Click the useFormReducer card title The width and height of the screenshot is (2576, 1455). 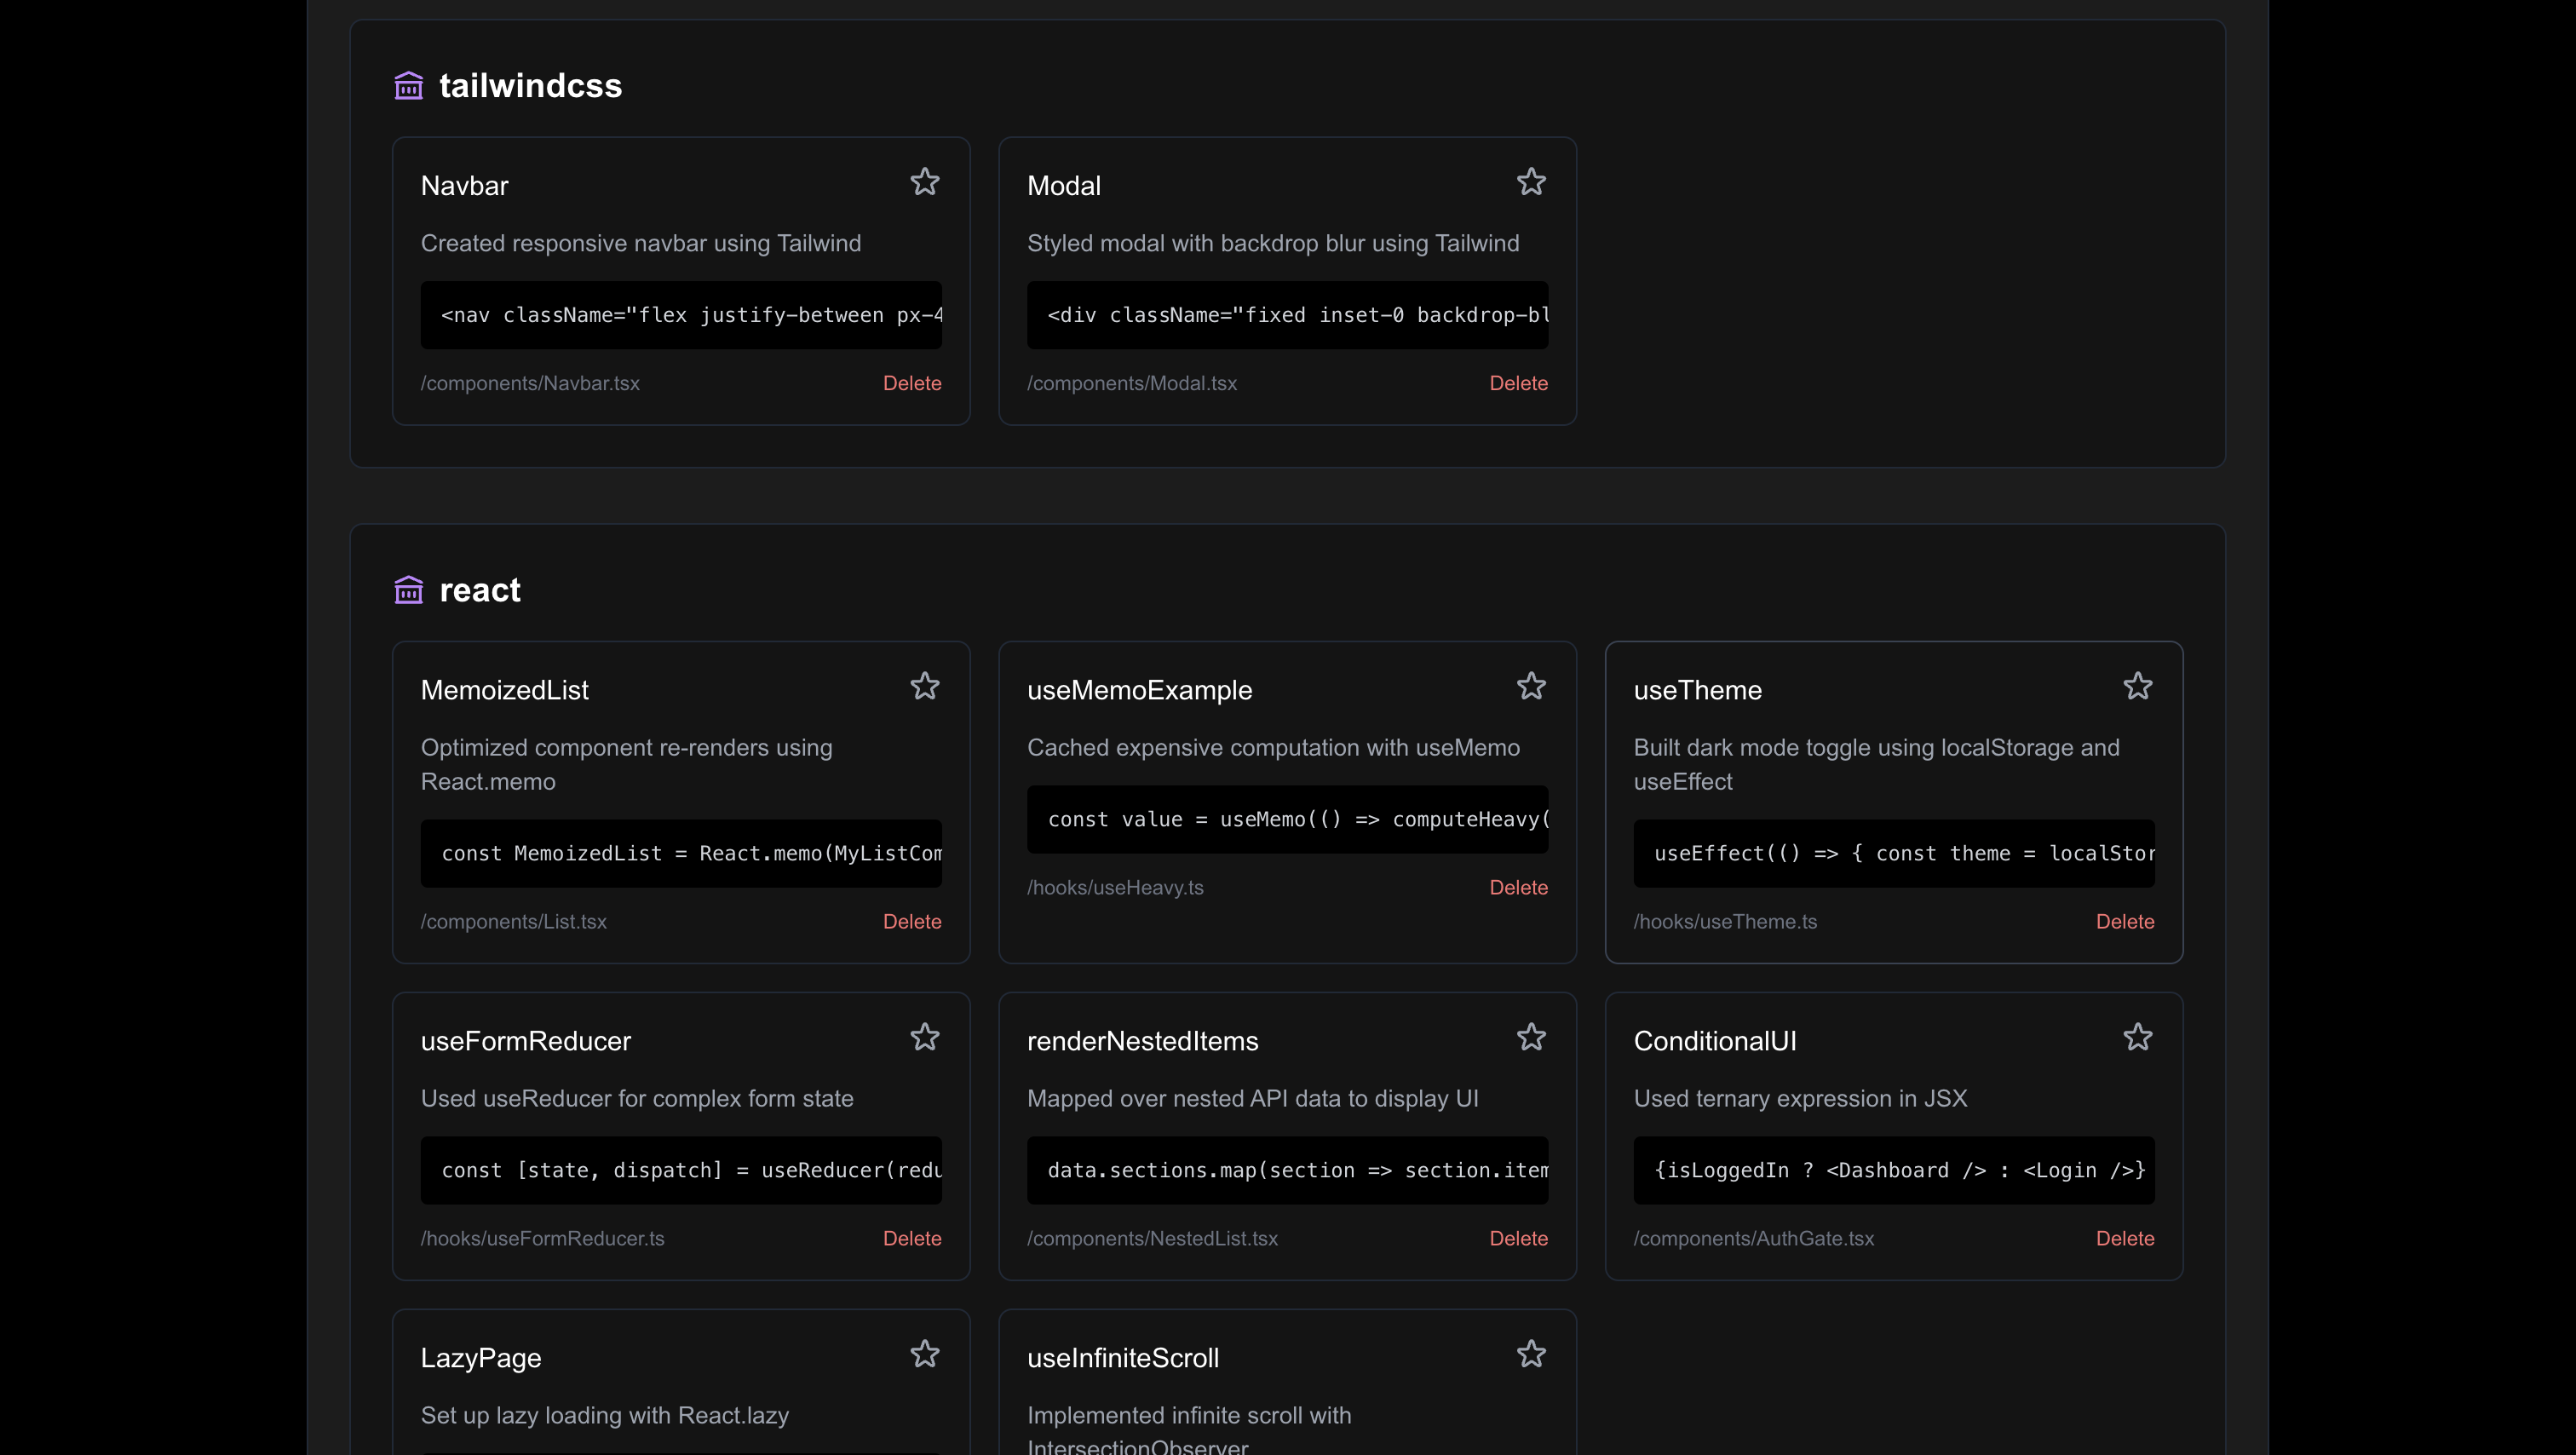(525, 1041)
